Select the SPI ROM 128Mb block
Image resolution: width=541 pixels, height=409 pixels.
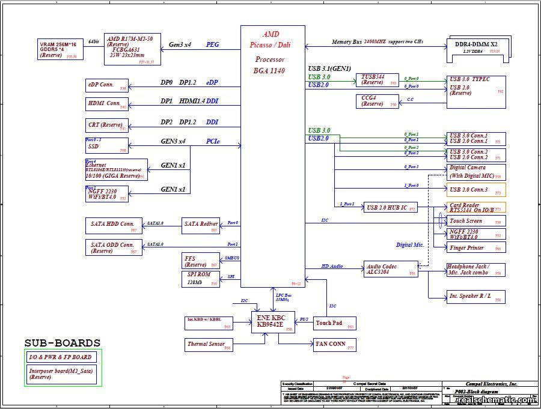(x=200, y=279)
